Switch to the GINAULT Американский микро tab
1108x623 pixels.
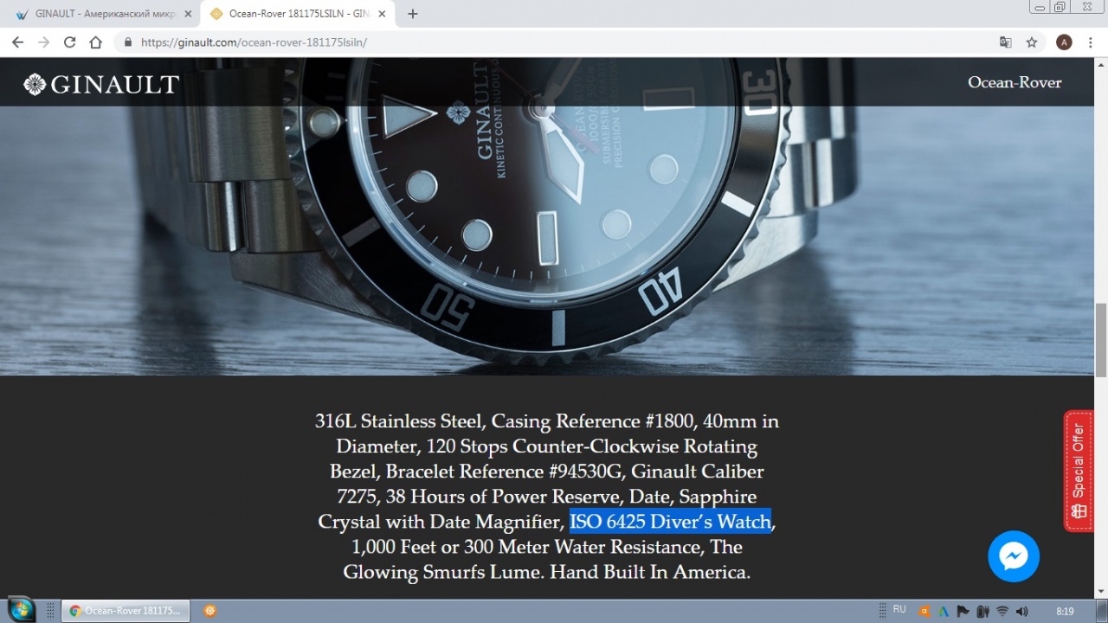point(102,14)
